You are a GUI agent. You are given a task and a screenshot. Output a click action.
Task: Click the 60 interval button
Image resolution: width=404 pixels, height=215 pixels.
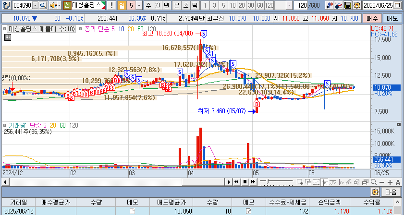(x=260, y=5)
